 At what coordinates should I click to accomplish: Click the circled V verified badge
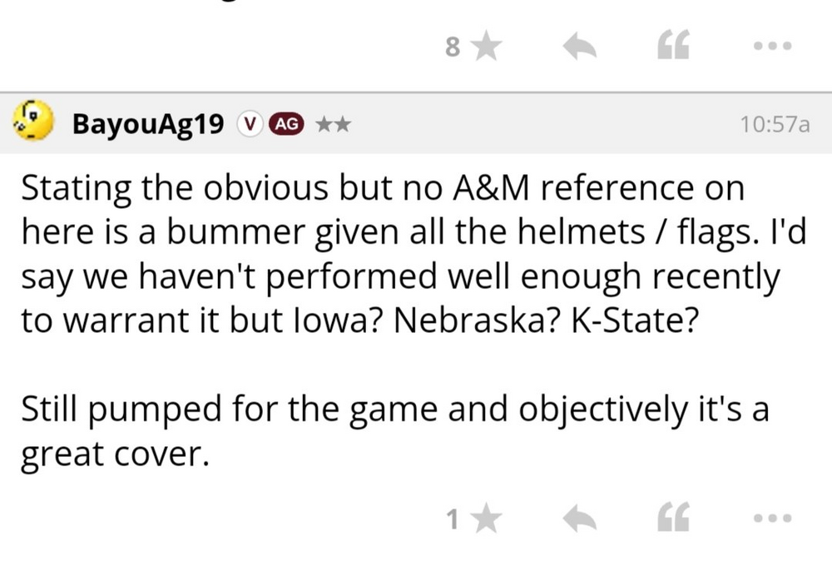pyautogui.click(x=249, y=124)
